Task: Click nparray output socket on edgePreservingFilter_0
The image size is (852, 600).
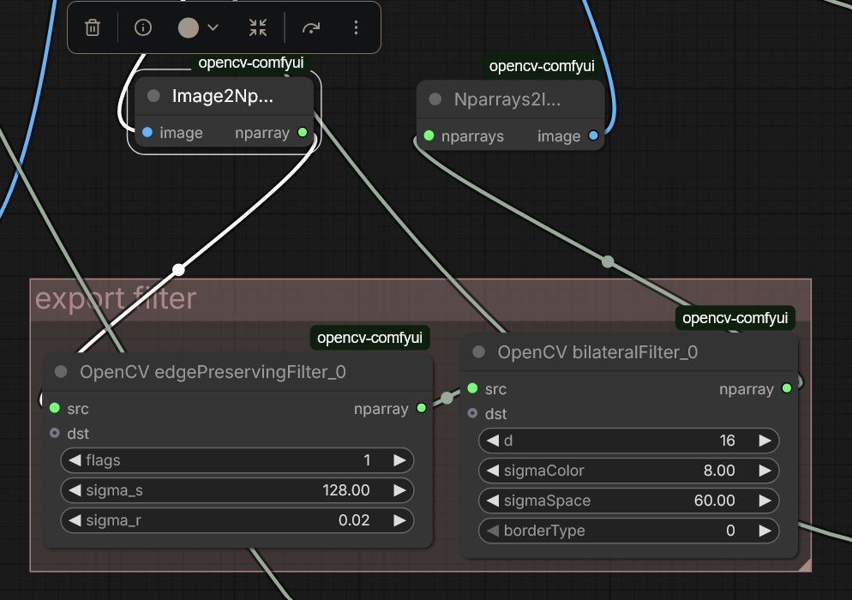Action: (421, 408)
